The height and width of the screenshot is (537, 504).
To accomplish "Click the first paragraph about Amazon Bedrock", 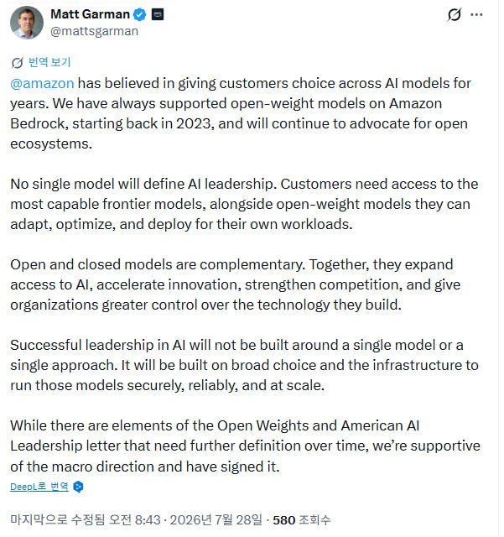I will click(x=241, y=113).
